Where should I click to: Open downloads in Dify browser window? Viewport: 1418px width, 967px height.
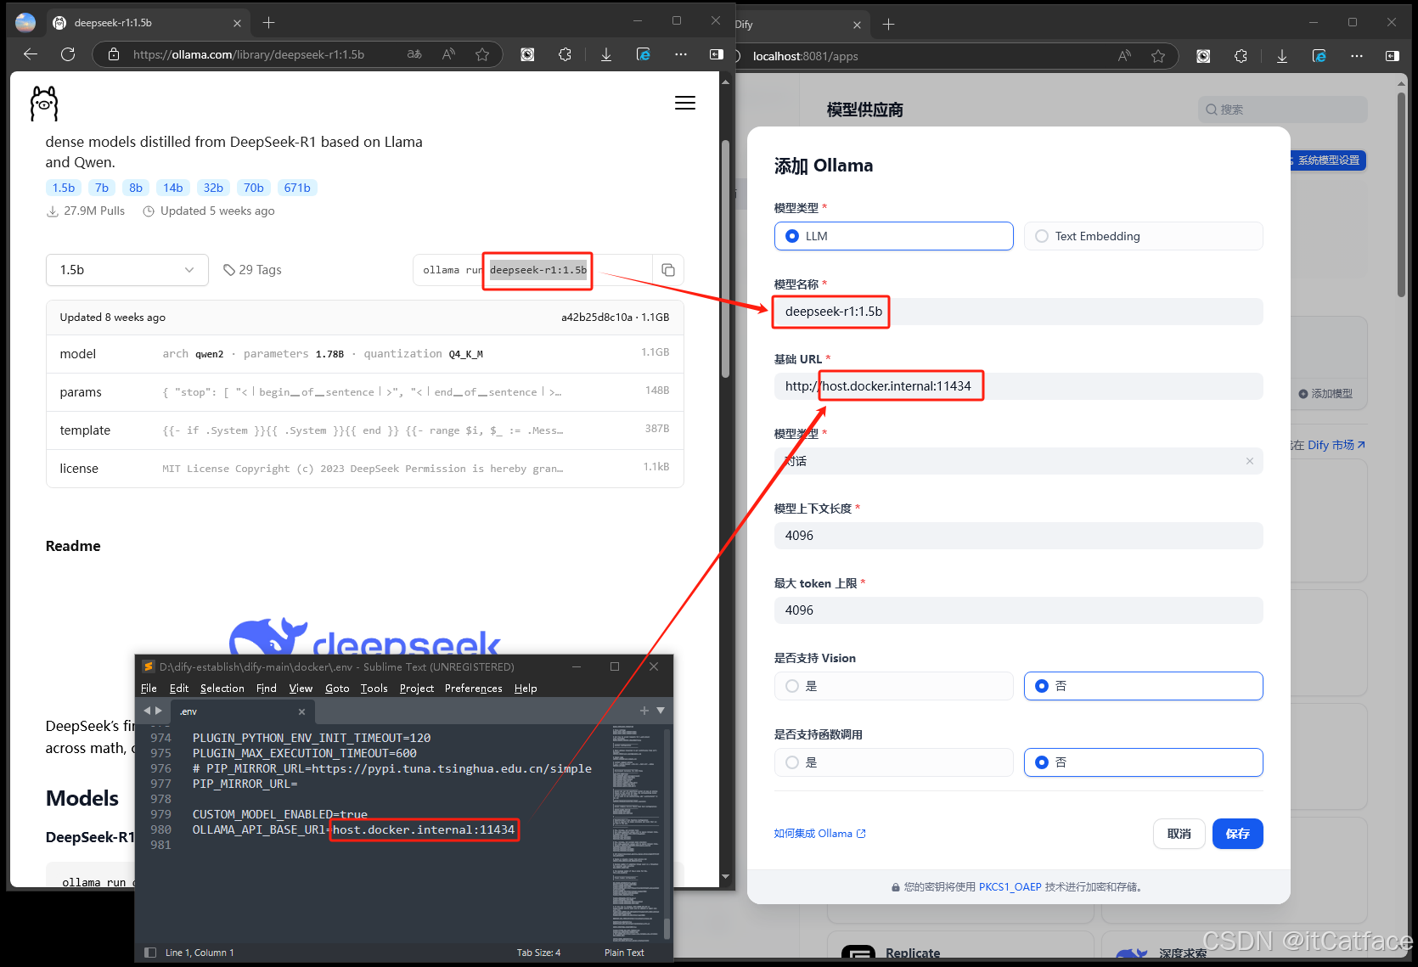click(x=1282, y=56)
